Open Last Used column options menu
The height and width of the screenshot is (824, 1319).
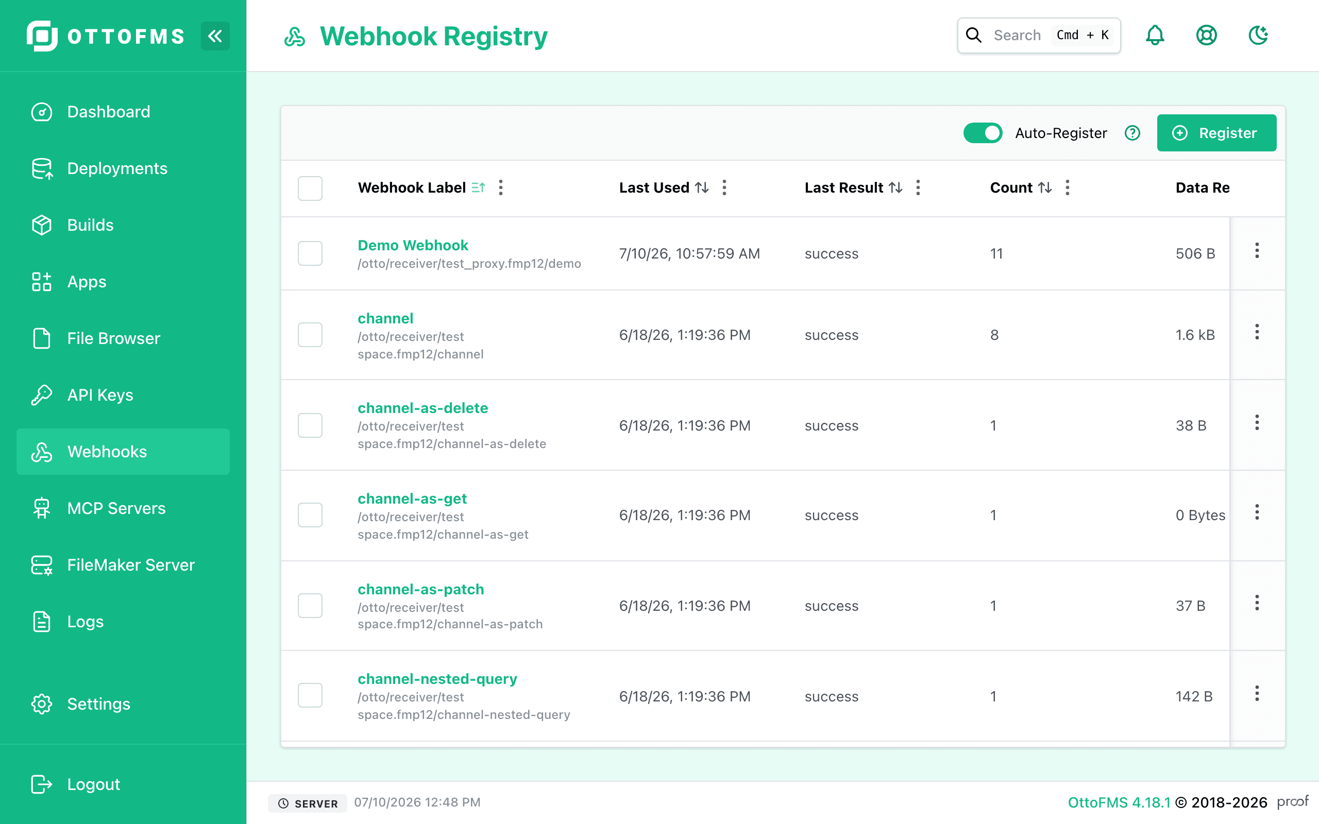coord(724,187)
